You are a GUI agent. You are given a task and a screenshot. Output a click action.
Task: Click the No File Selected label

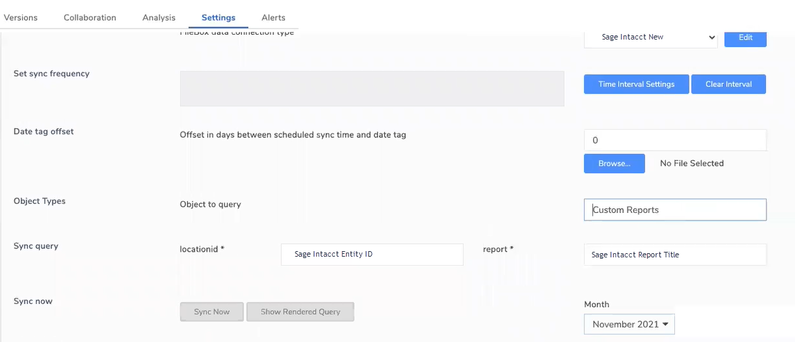point(692,164)
